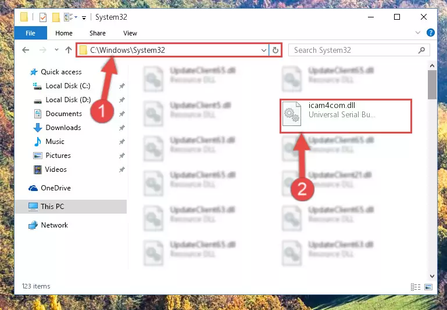Refresh the System32 folder
447x310 pixels.
click(x=275, y=51)
